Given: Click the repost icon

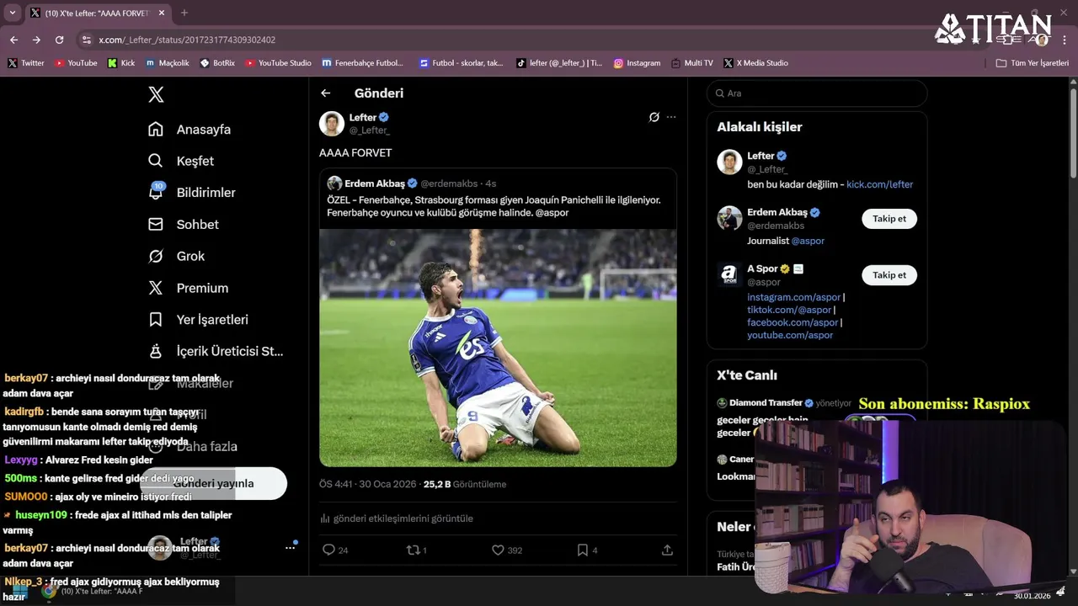Looking at the screenshot, I should 413,550.
